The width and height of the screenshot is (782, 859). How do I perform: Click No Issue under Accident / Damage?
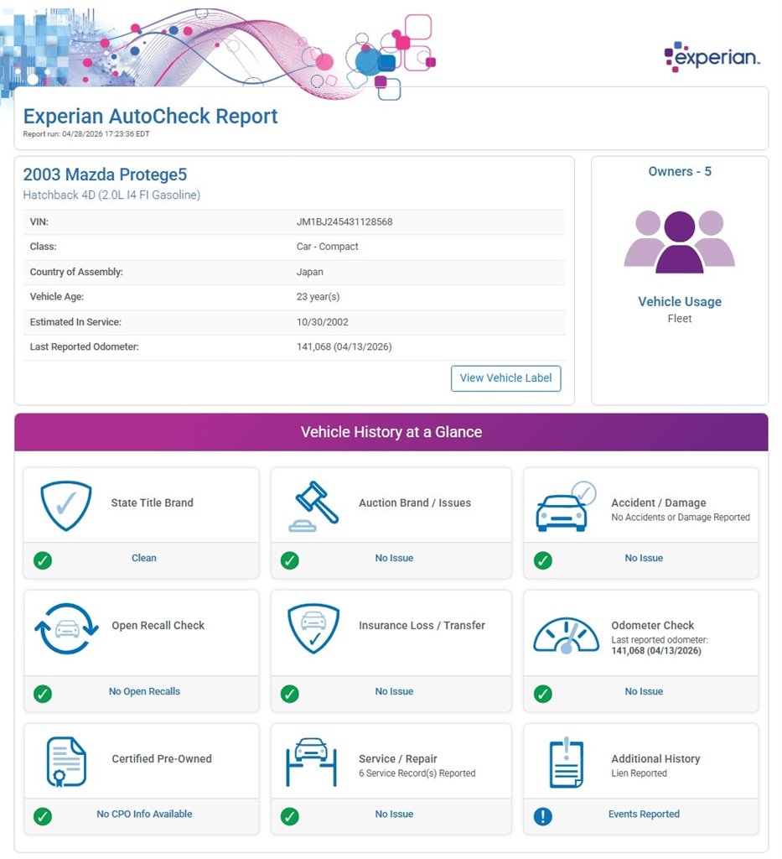644,558
